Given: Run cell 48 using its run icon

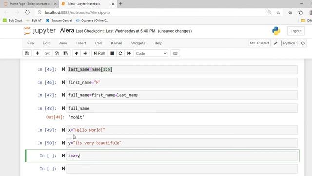Looking at the screenshot, I should coord(63,108).
